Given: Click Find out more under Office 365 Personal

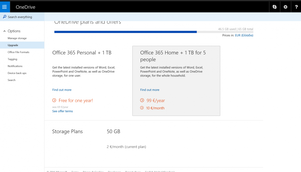Looking at the screenshot, I should click(62, 90).
